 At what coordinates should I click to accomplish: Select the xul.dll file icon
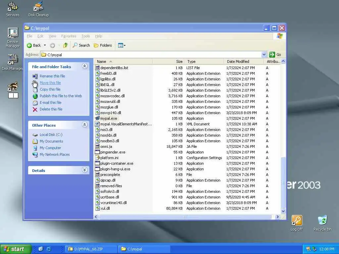97,208
